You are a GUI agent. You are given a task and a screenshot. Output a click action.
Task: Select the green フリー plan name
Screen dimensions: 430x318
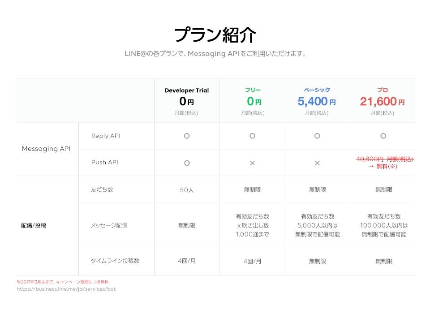(x=253, y=90)
